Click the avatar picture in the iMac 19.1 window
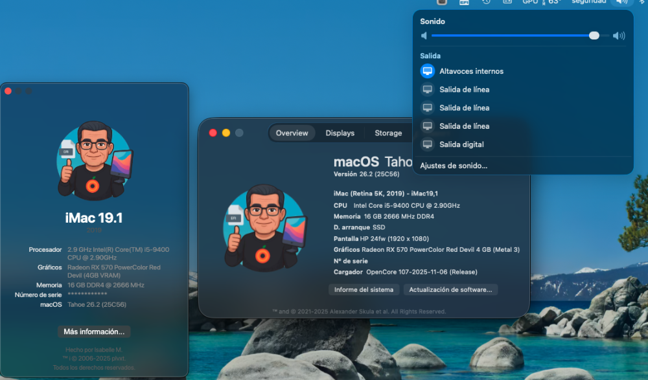 tap(95, 161)
